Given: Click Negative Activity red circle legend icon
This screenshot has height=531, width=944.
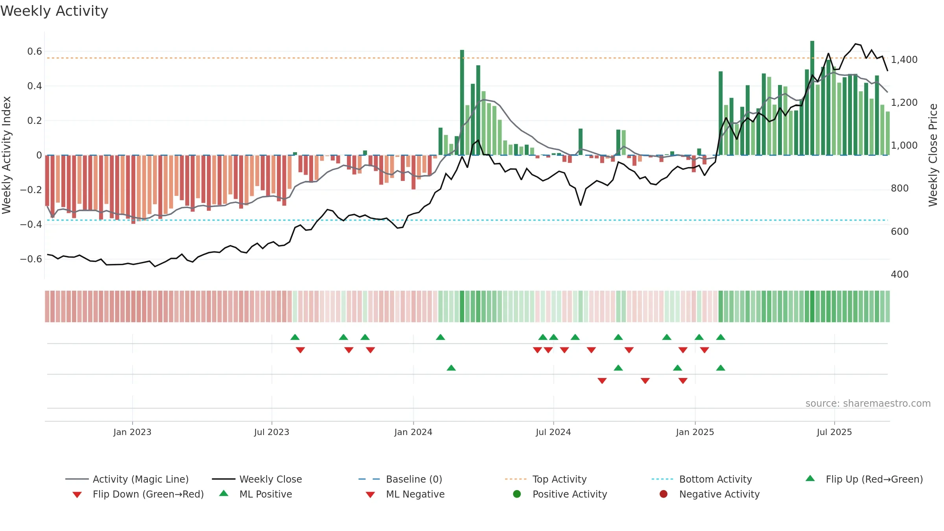Looking at the screenshot, I should coord(664,494).
